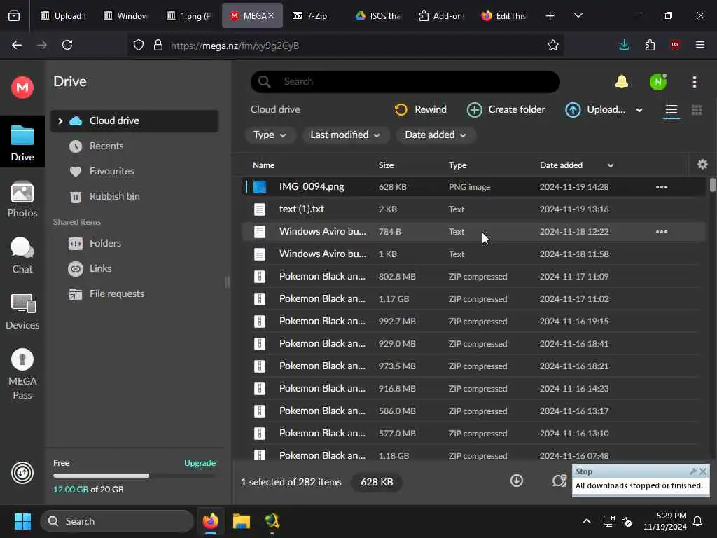The image size is (717, 538).
Task: Download selected item via download icon
Action: (x=516, y=481)
